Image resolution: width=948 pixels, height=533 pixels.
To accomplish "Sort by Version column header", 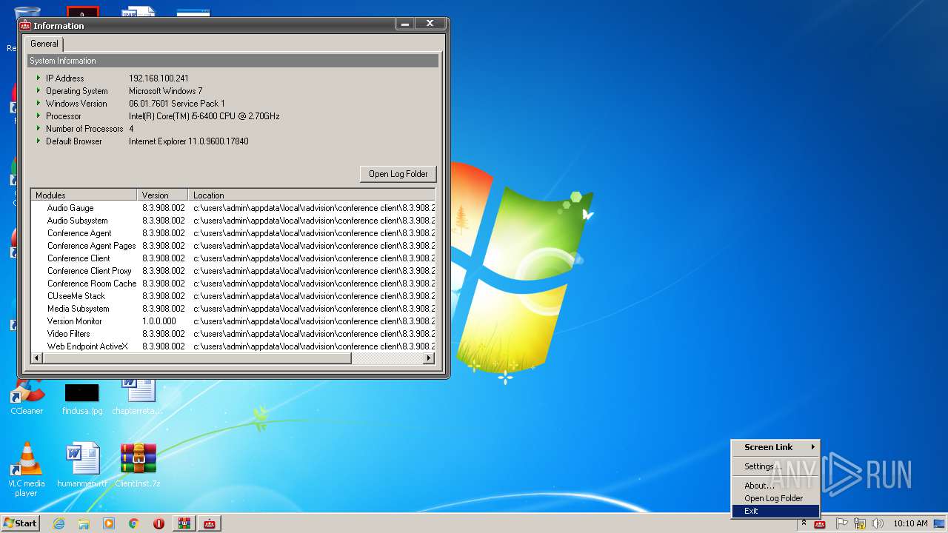I will coord(162,195).
